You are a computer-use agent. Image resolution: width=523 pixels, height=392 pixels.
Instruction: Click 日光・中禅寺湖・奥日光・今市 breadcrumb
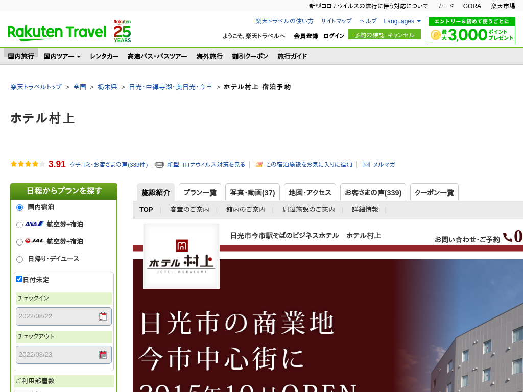(x=171, y=87)
